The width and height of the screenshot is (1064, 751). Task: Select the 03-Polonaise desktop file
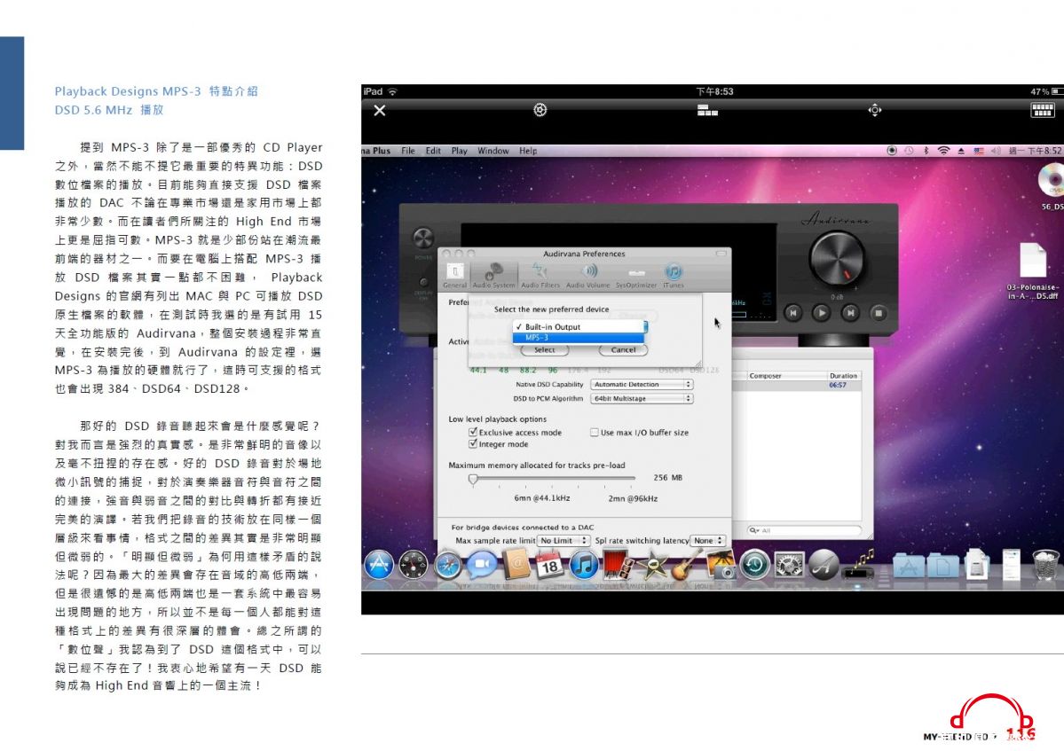click(1033, 271)
